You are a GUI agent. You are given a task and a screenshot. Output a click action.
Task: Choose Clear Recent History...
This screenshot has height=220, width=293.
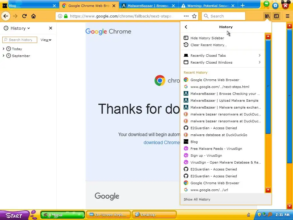click(222, 45)
